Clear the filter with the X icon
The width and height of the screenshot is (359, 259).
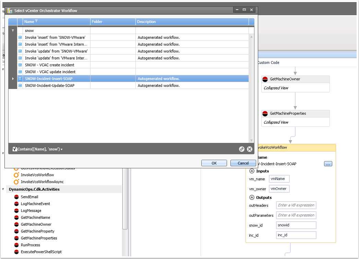(250, 149)
